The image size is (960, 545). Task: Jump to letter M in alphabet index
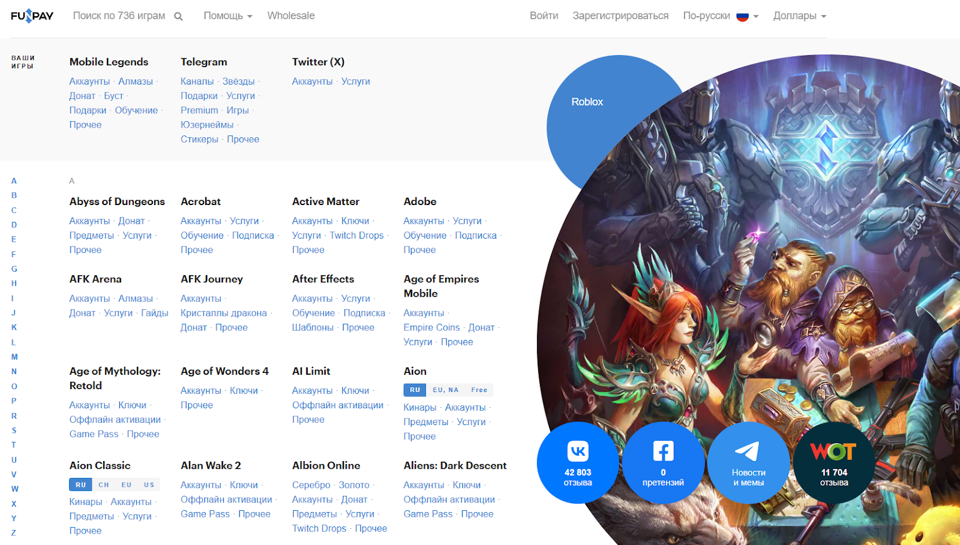click(x=14, y=357)
